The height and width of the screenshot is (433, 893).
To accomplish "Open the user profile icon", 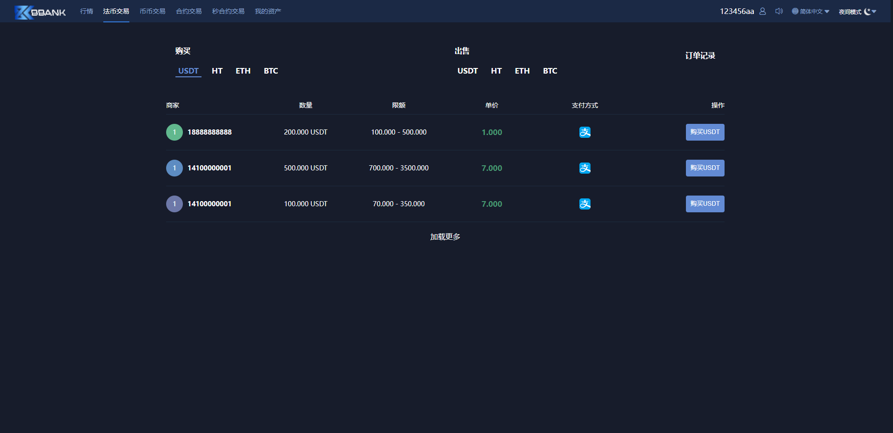I will [x=762, y=11].
